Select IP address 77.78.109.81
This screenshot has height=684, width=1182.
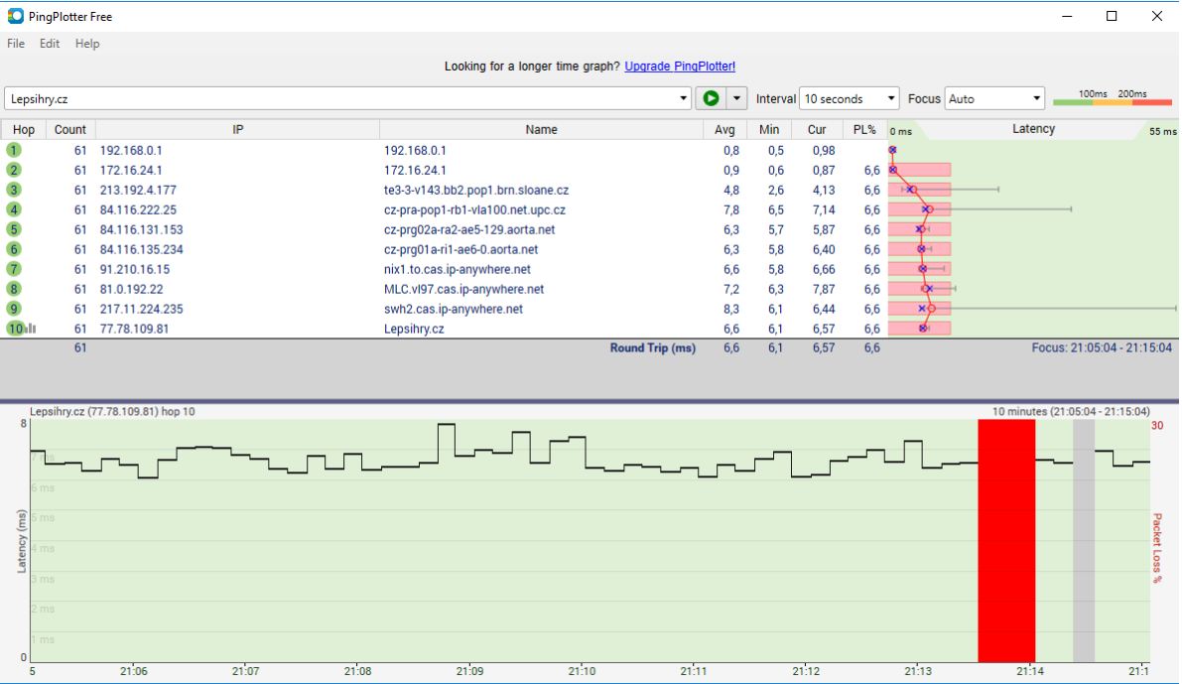[135, 329]
